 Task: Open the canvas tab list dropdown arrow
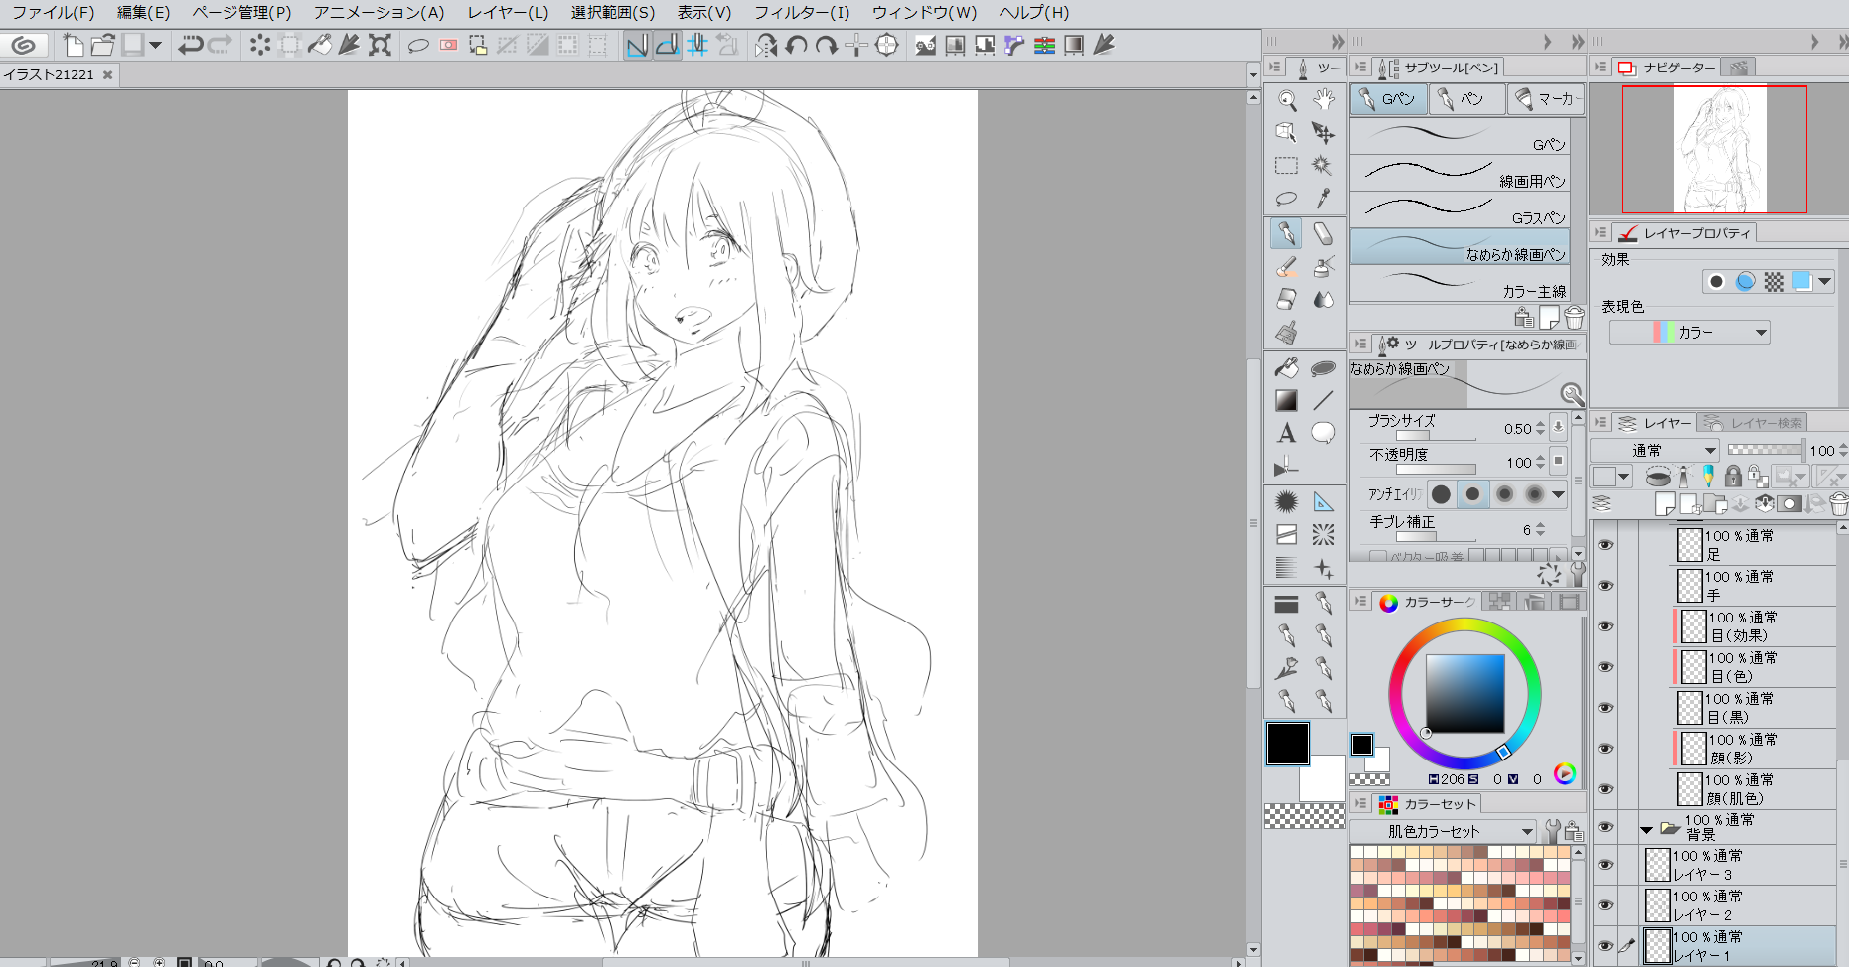pos(1253,75)
